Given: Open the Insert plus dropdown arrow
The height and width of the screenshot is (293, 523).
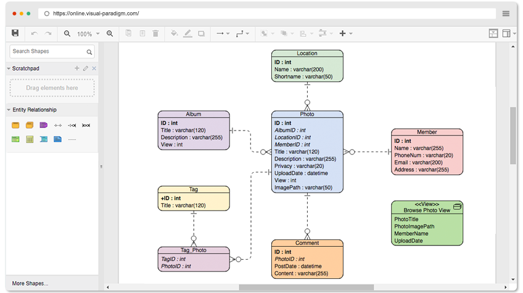Looking at the screenshot, I should coord(350,34).
